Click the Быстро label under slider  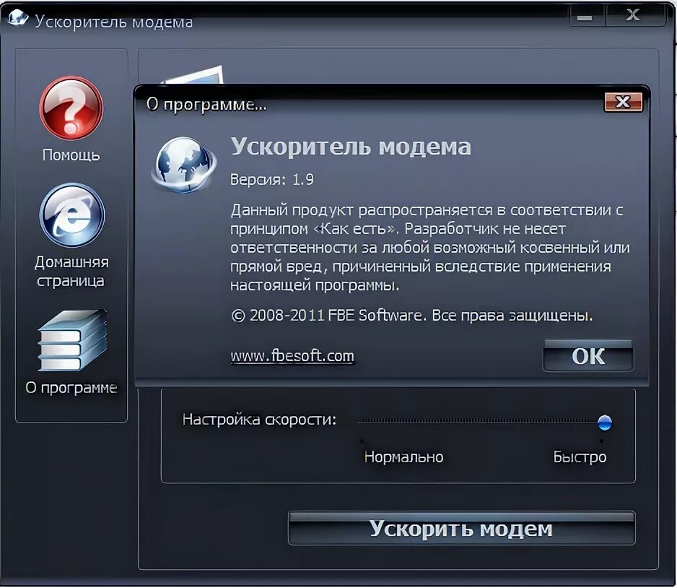coord(580,457)
